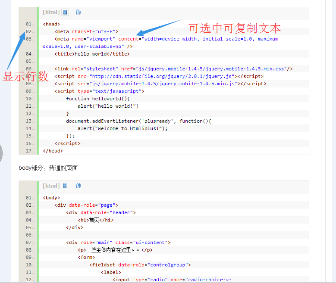The image size is (336, 283).
Task: Click the meta name="viewport" line
Action: (x=167, y=39)
